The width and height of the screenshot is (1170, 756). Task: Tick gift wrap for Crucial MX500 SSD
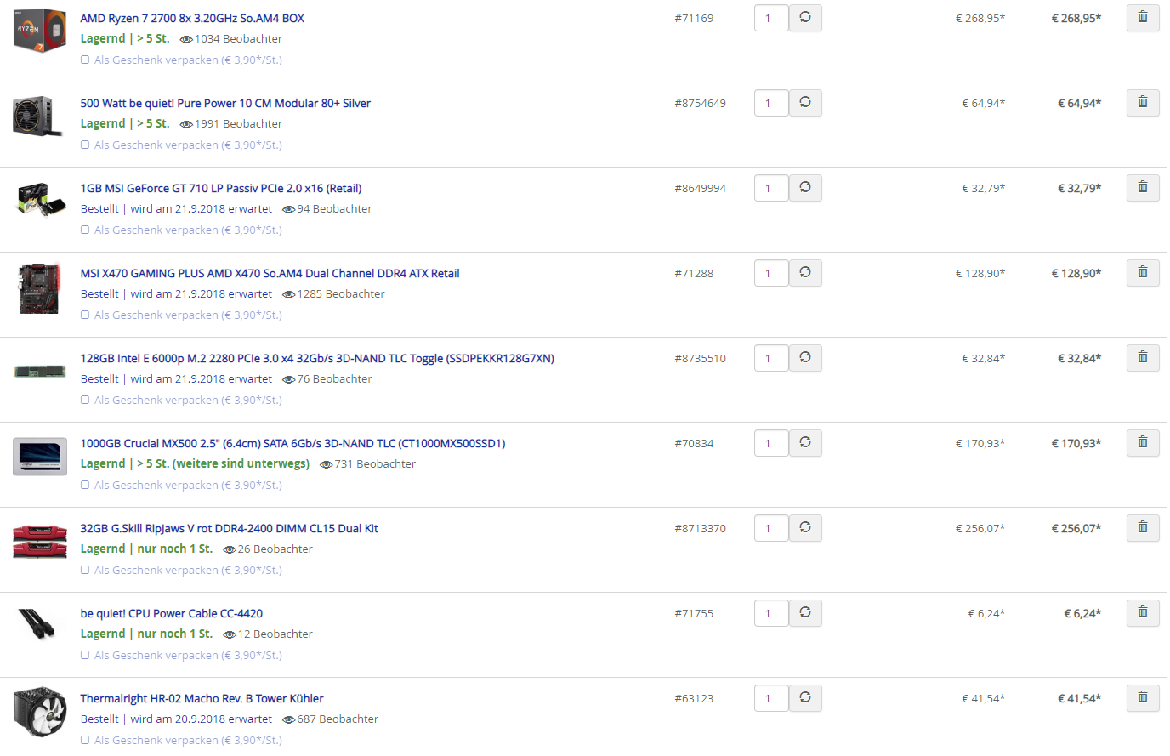pyautogui.click(x=85, y=485)
